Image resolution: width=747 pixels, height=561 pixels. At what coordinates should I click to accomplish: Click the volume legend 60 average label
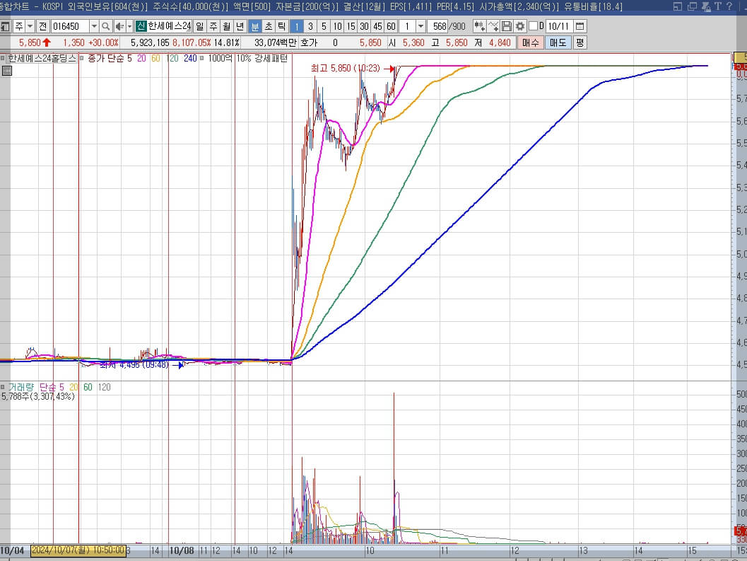pos(88,387)
